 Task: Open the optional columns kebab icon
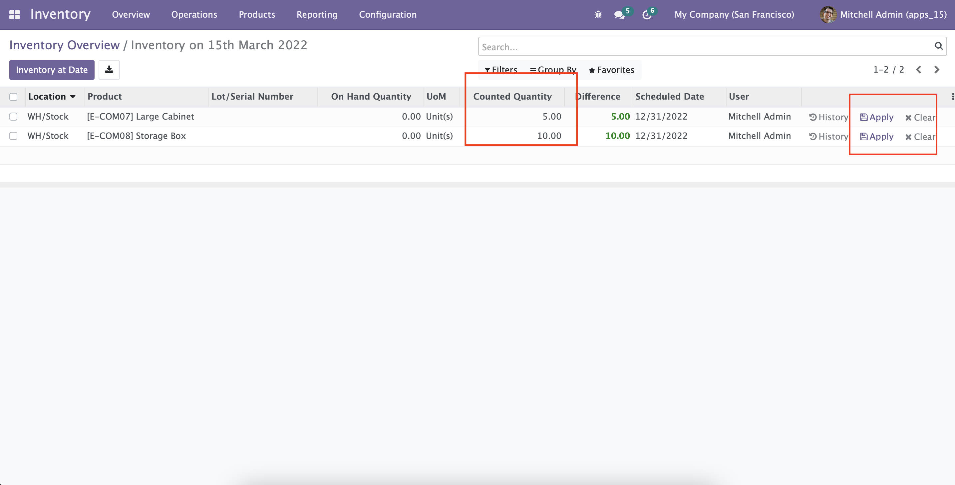click(x=952, y=96)
